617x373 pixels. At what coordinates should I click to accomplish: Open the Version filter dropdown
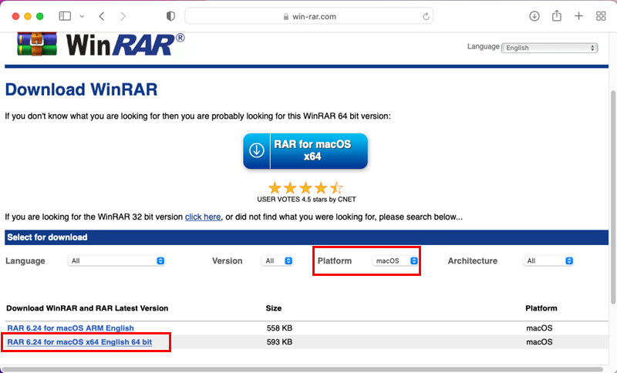coord(277,260)
